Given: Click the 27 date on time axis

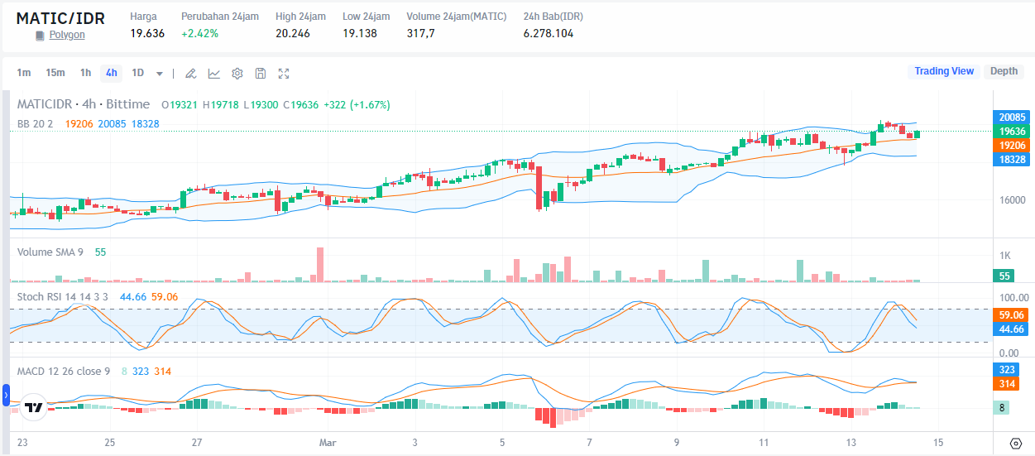Looking at the screenshot, I should point(197,443).
